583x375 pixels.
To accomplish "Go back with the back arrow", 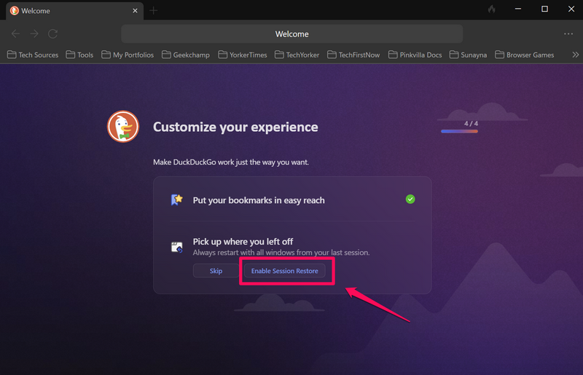I will [x=16, y=34].
